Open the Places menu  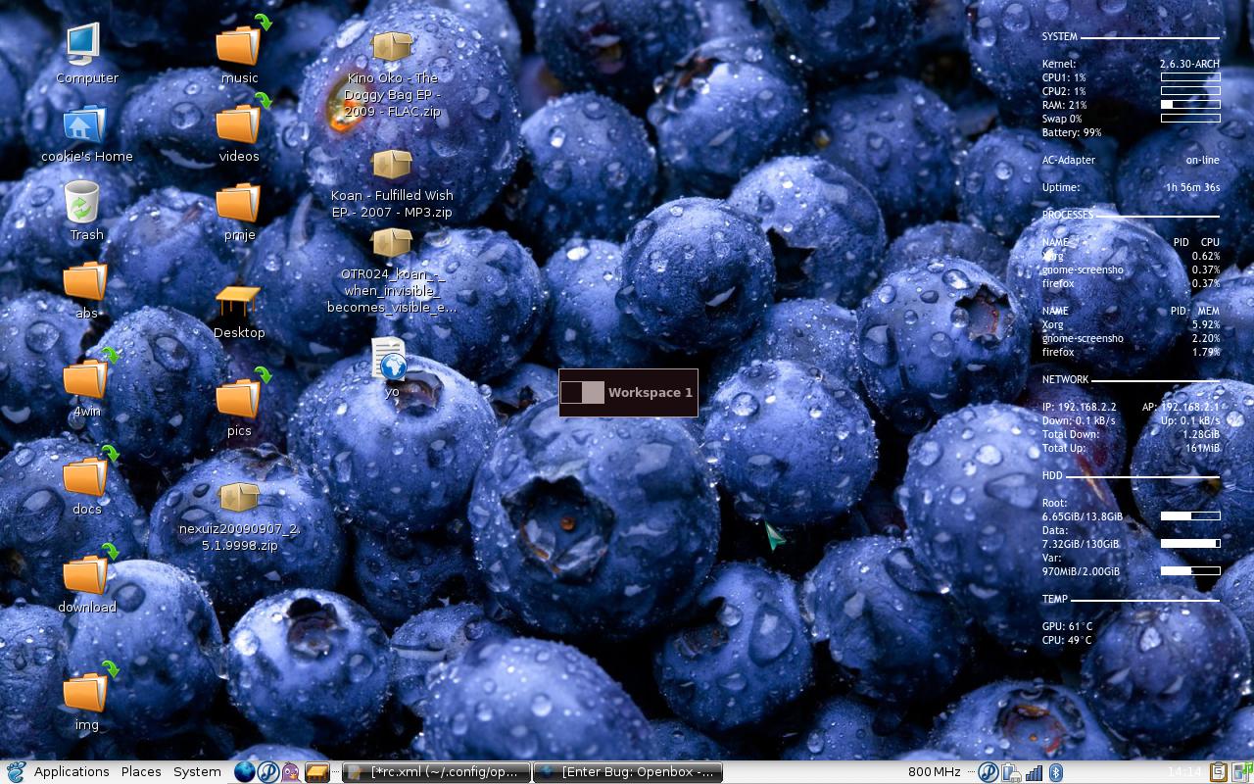(x=141, y=772)
